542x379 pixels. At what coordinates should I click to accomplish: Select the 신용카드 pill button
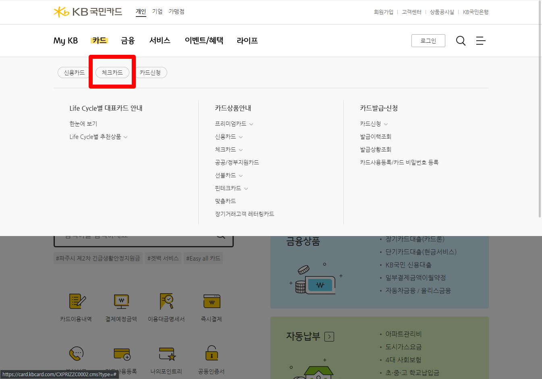(x=74, y=72)
